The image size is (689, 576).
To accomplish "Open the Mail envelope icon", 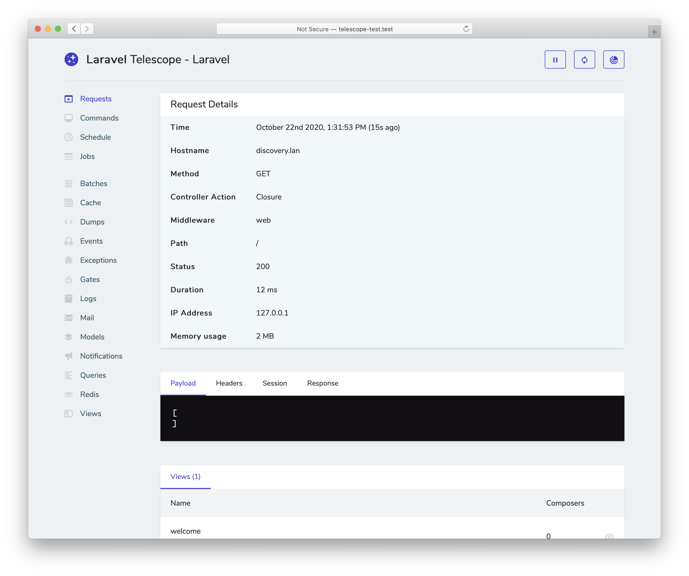I will [x=69, y=318].
